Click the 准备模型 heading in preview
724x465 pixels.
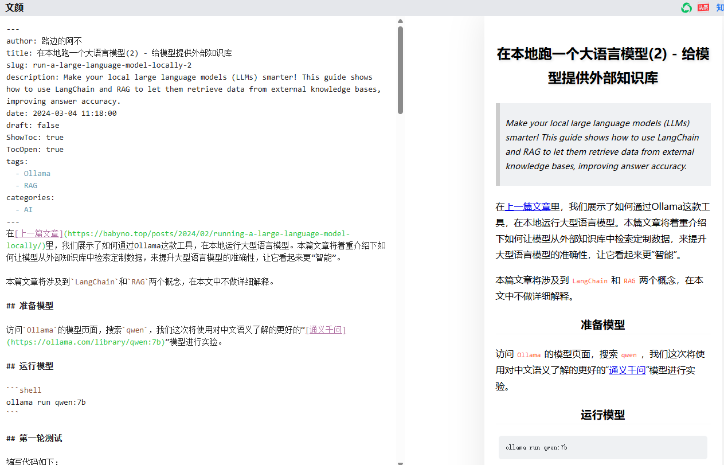pyautogui.click(x=603, y=325)
